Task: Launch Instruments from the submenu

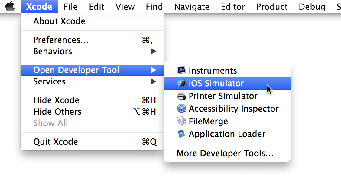Action: (227, 71)
